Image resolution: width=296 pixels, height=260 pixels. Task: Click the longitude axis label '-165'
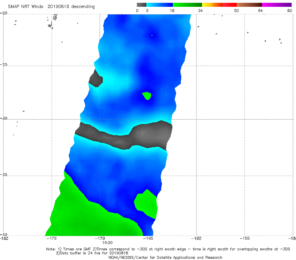point(148,238)
